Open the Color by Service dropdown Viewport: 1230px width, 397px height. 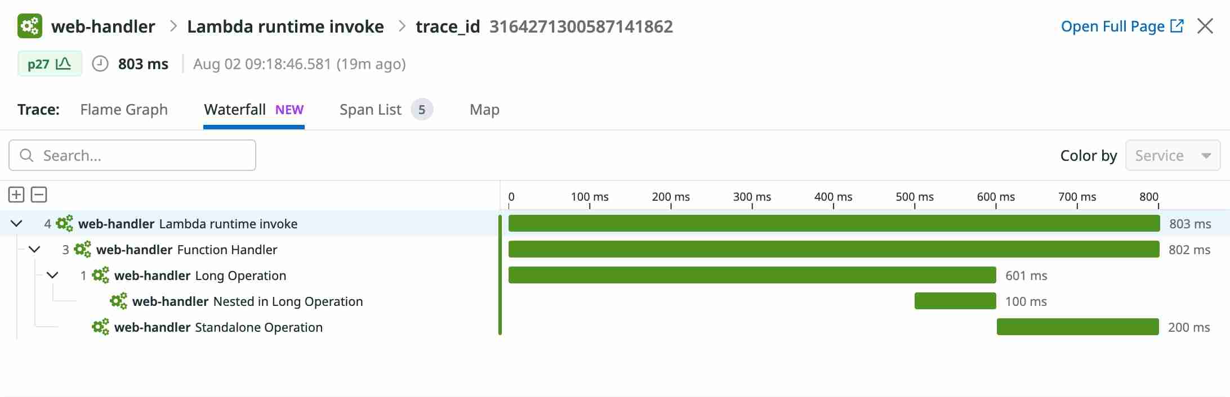coord(1173,155)
